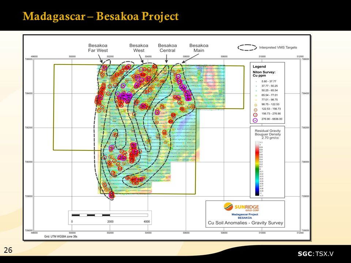Image resolution: width=351 pixels, height=263 pixels.
Task: Click the dashed ellipse VMS target symbol
Action: point(247,47)
